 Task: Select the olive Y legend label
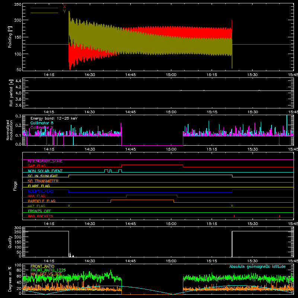[64, 12]
